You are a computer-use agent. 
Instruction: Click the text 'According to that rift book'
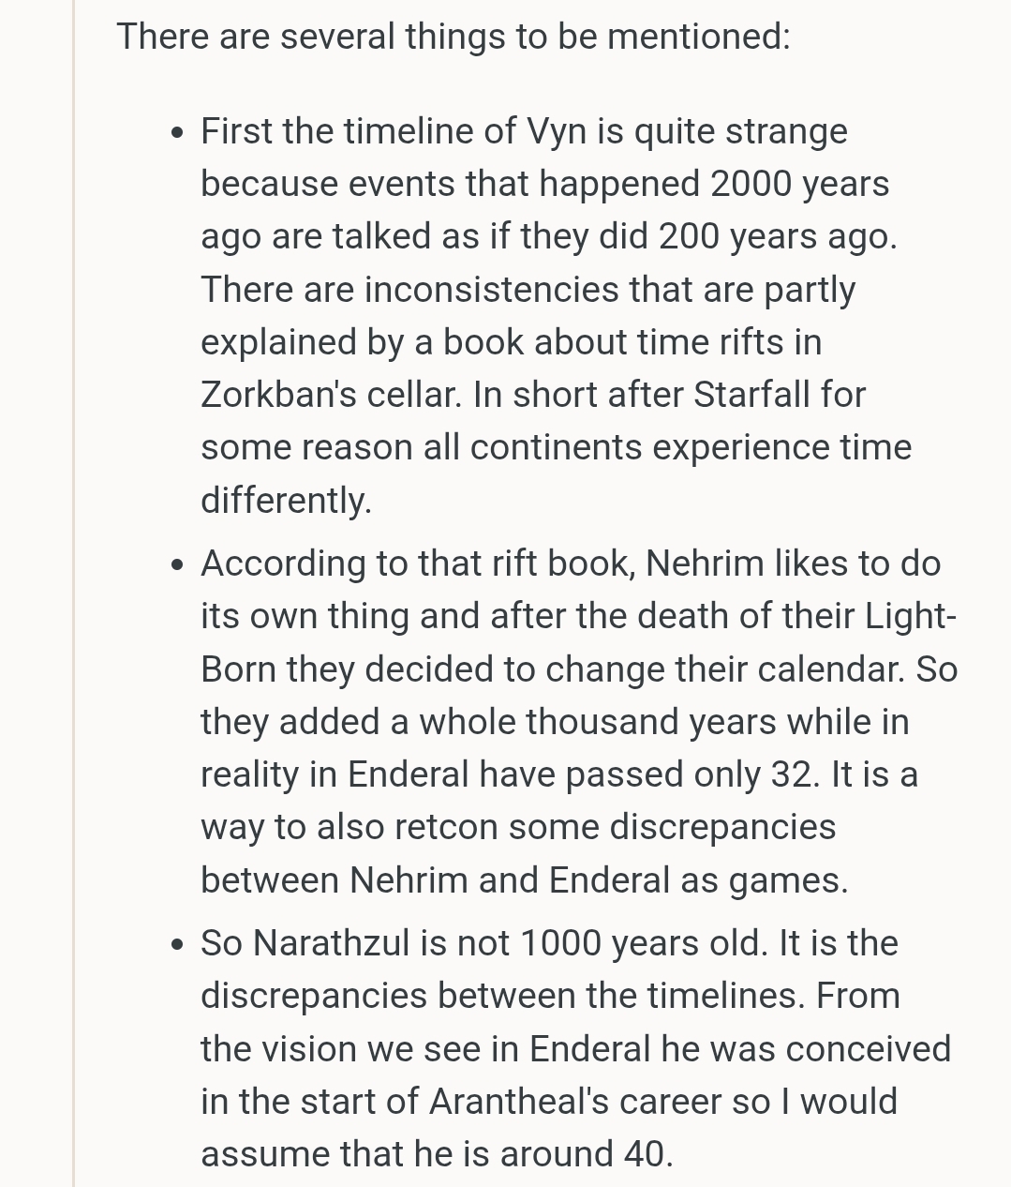[418, 563]
